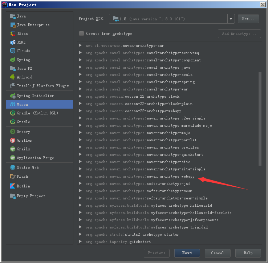Select the Spring Initializr icon

pos(13,96)
